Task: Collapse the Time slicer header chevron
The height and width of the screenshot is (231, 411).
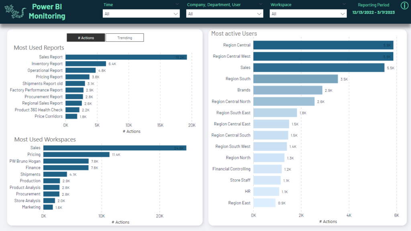Action: (177, 4)
